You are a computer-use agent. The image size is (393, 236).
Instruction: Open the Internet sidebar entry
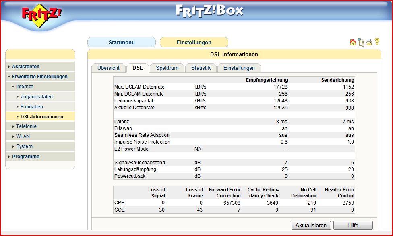point(24,86)
